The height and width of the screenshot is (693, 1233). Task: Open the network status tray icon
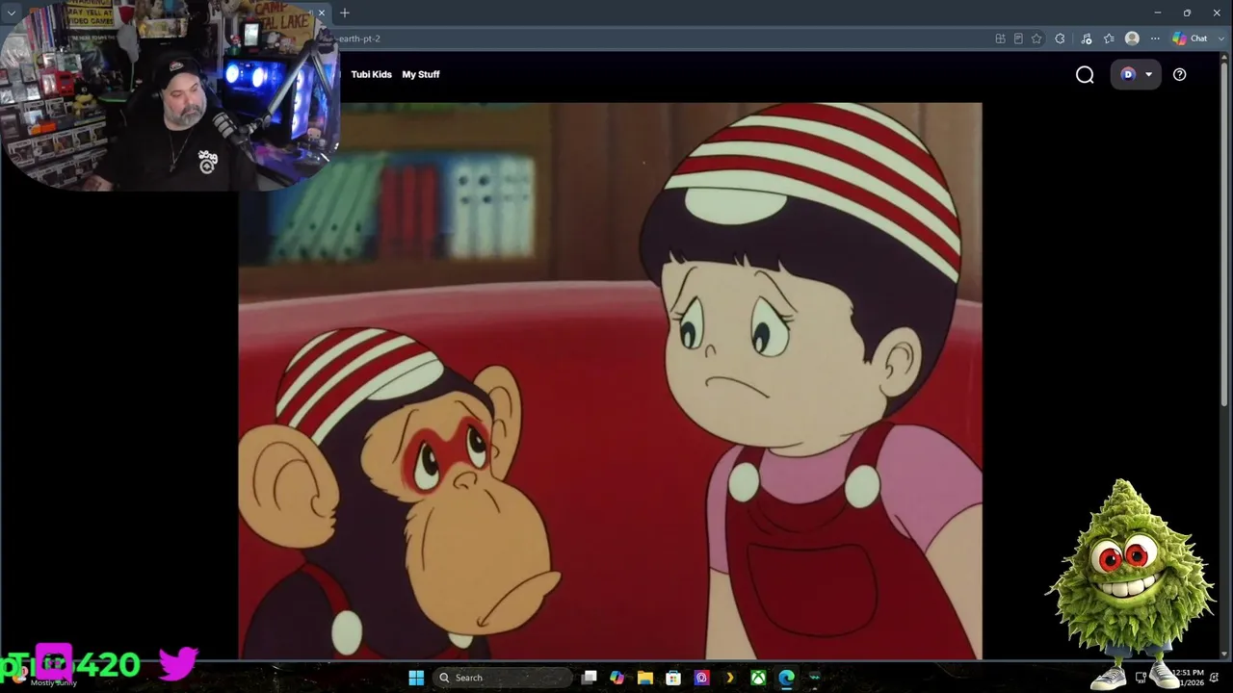(1141, 678)
